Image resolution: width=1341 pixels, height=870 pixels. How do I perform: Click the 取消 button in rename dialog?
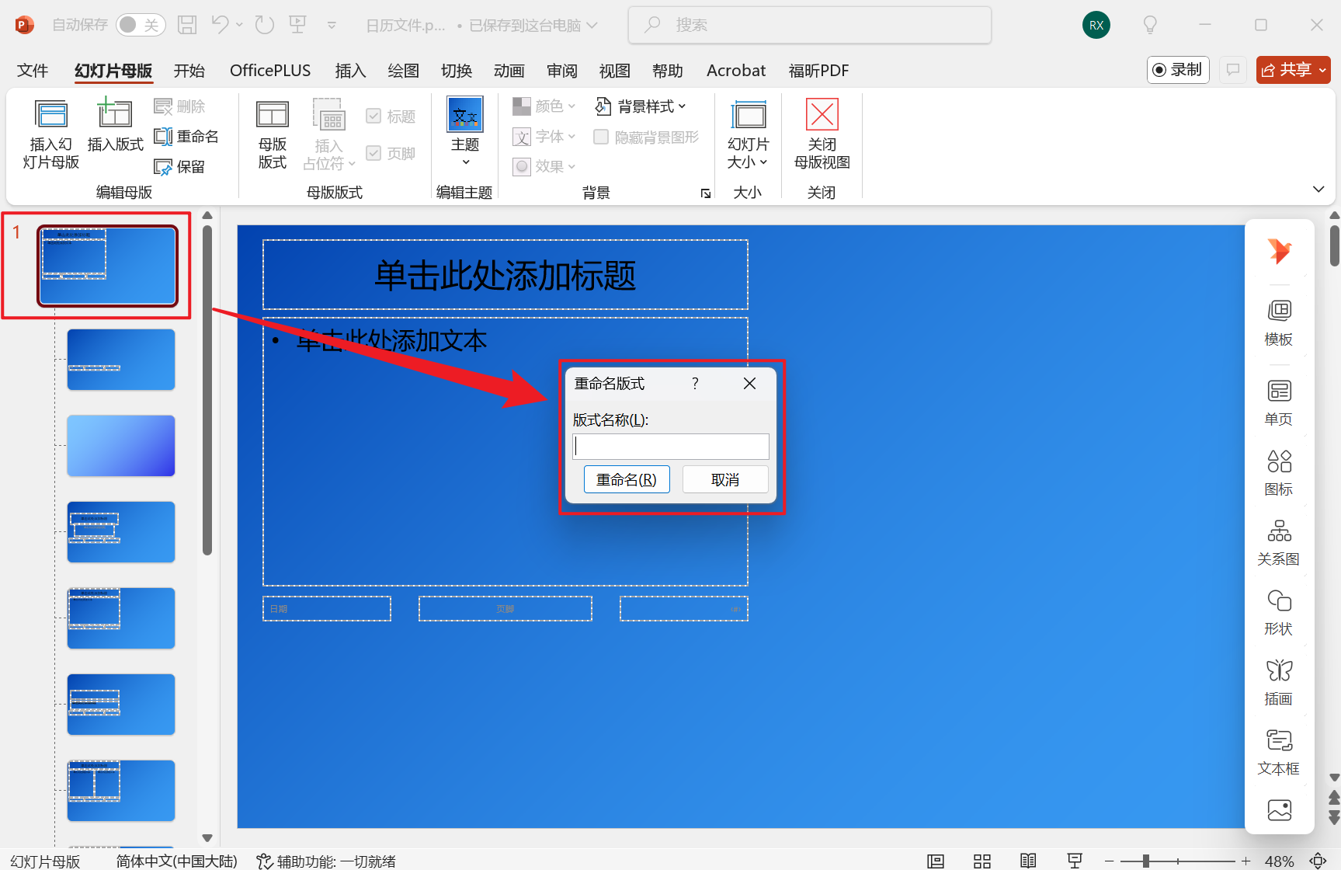[724, 479]
